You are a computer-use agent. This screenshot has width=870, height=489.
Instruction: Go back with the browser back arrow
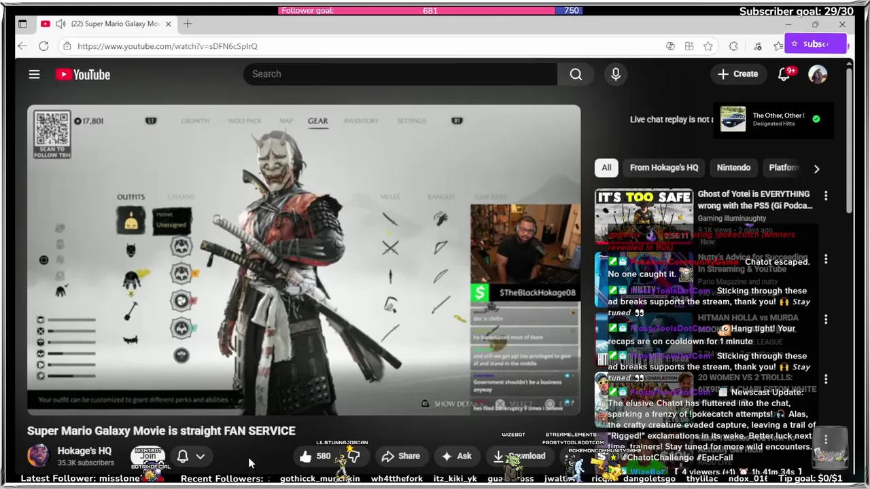tap(22, 46)
